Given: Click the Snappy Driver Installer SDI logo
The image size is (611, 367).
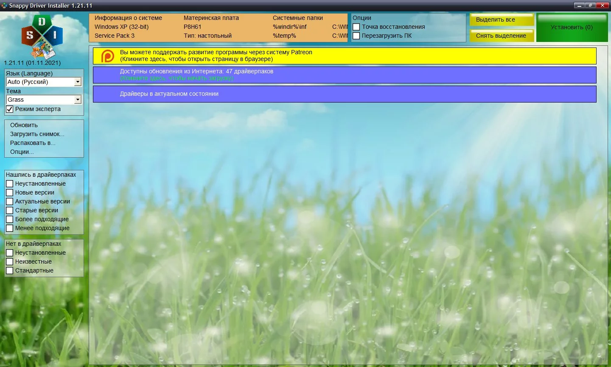Looking at the screenshot, I should [42, 37].
